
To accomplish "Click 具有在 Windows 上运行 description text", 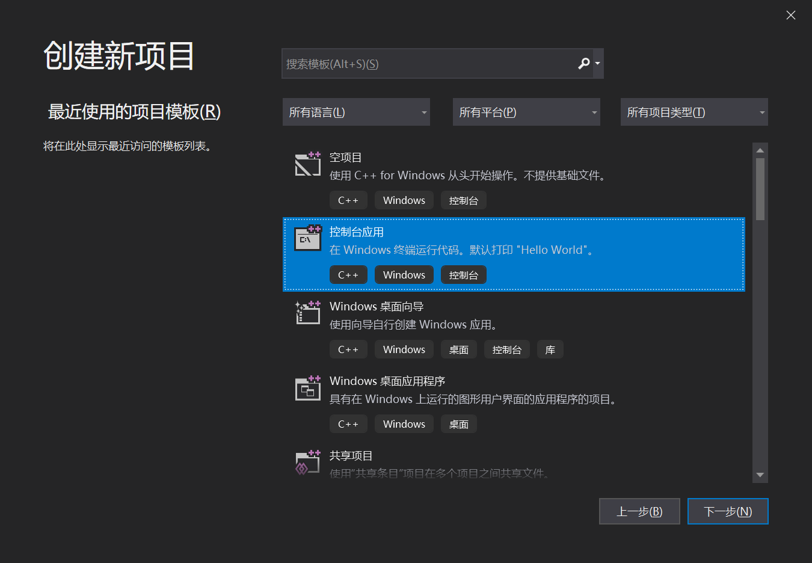I will [475, 399].
